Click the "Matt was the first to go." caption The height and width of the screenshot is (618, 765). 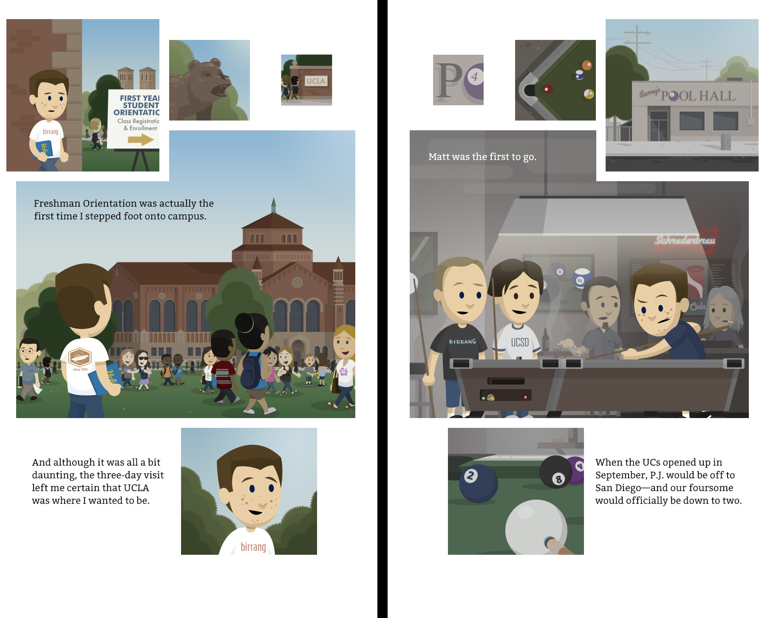point(482,157)
